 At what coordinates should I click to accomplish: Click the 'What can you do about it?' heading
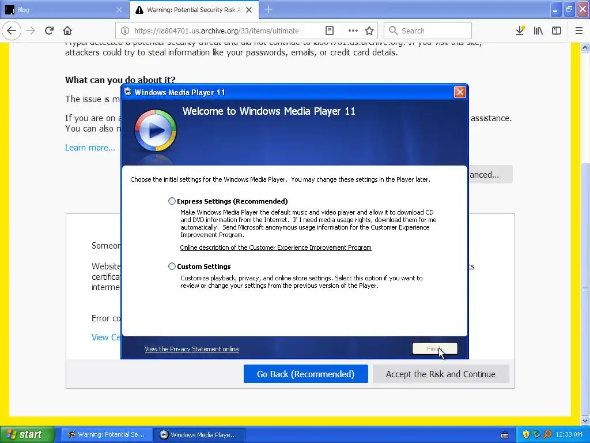120,80
